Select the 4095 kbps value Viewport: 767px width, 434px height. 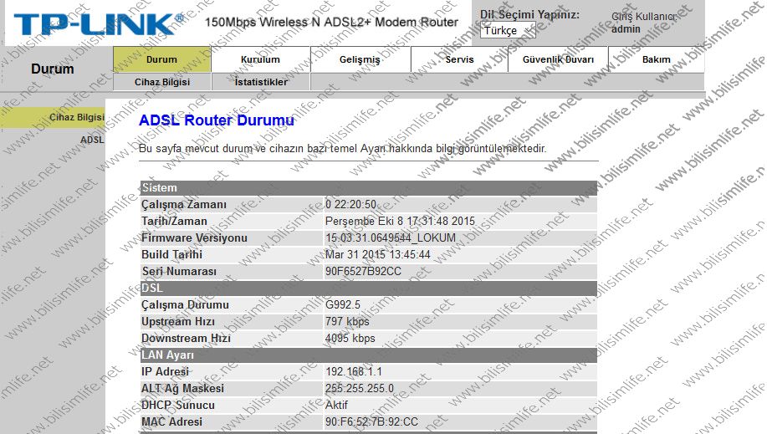(x=350, y=338)
